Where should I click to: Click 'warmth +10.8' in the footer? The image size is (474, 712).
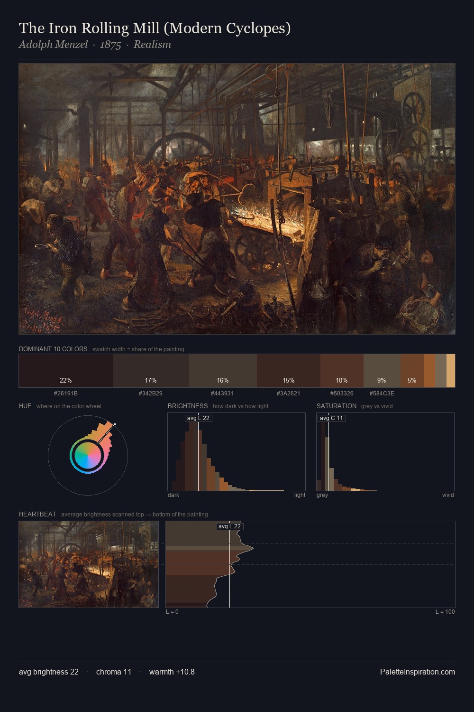172,672
